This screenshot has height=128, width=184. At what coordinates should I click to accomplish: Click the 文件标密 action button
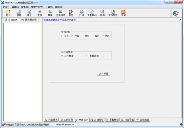[103, 74]
